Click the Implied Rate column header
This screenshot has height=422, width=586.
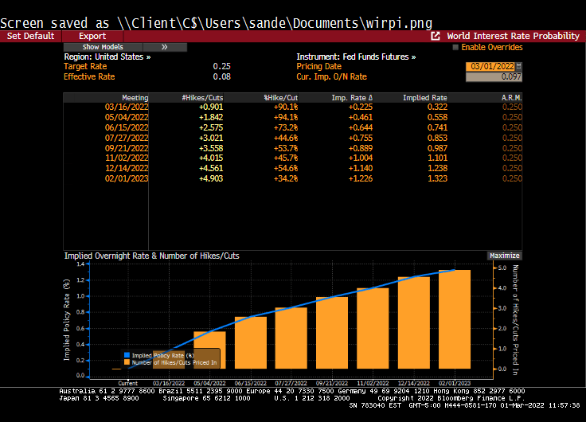pyautogui.click(x=425, y=97)
